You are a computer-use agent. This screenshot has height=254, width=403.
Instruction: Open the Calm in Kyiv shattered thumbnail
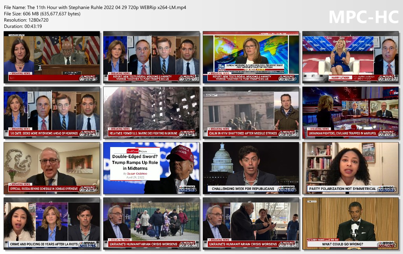point(251,112)
